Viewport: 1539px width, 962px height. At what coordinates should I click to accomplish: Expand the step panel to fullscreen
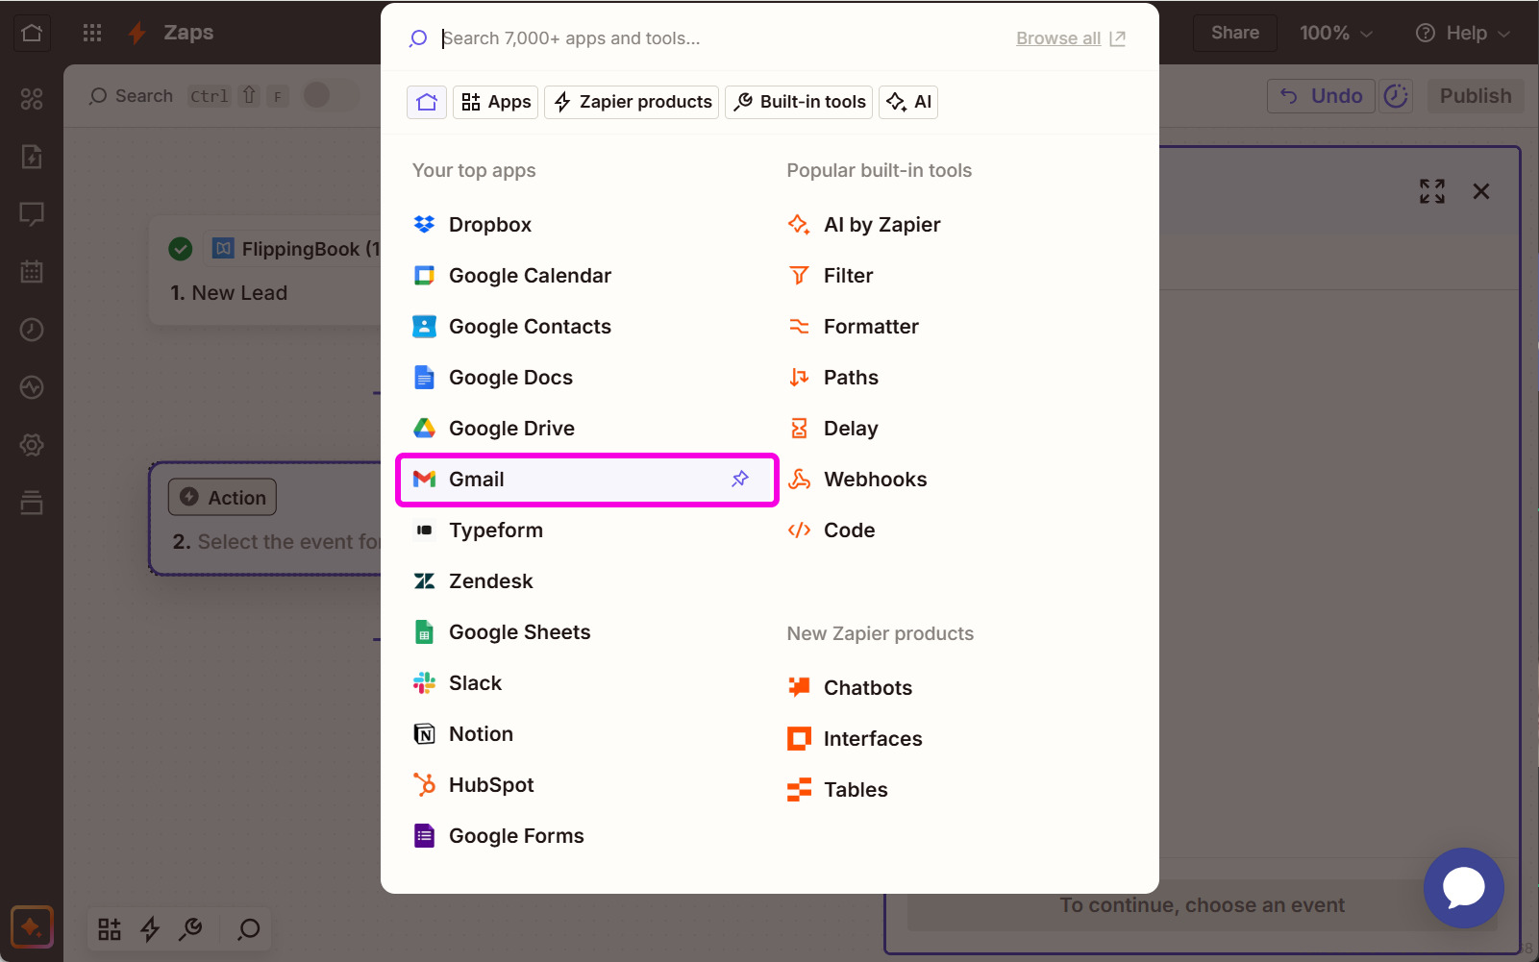click(1432, 191)
